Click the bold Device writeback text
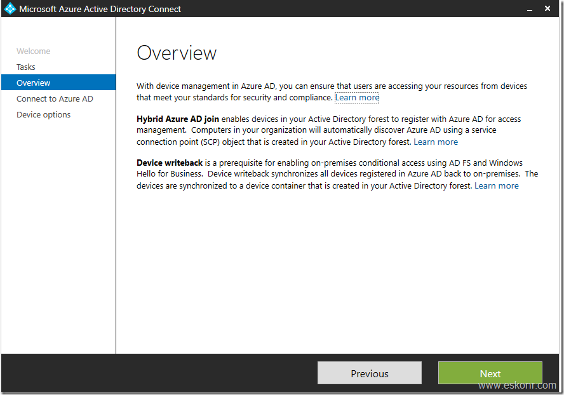 pyautogui.click(x=170, y=163)
